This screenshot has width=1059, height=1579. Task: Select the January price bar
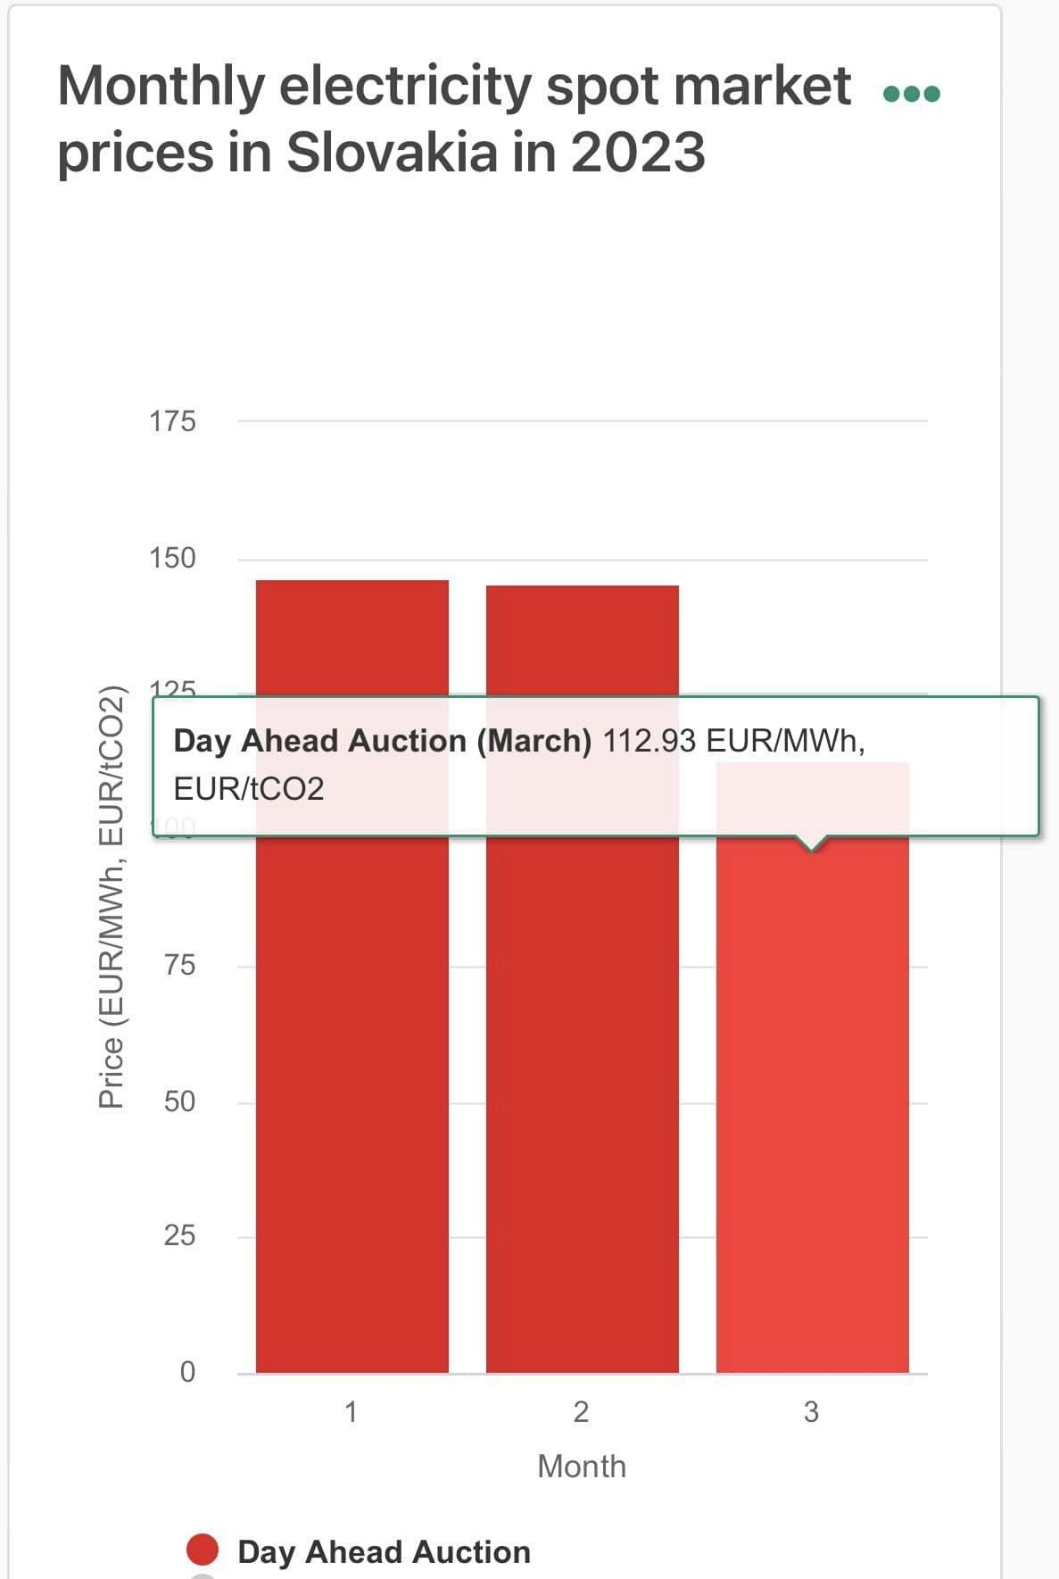tap(352, 1071)
